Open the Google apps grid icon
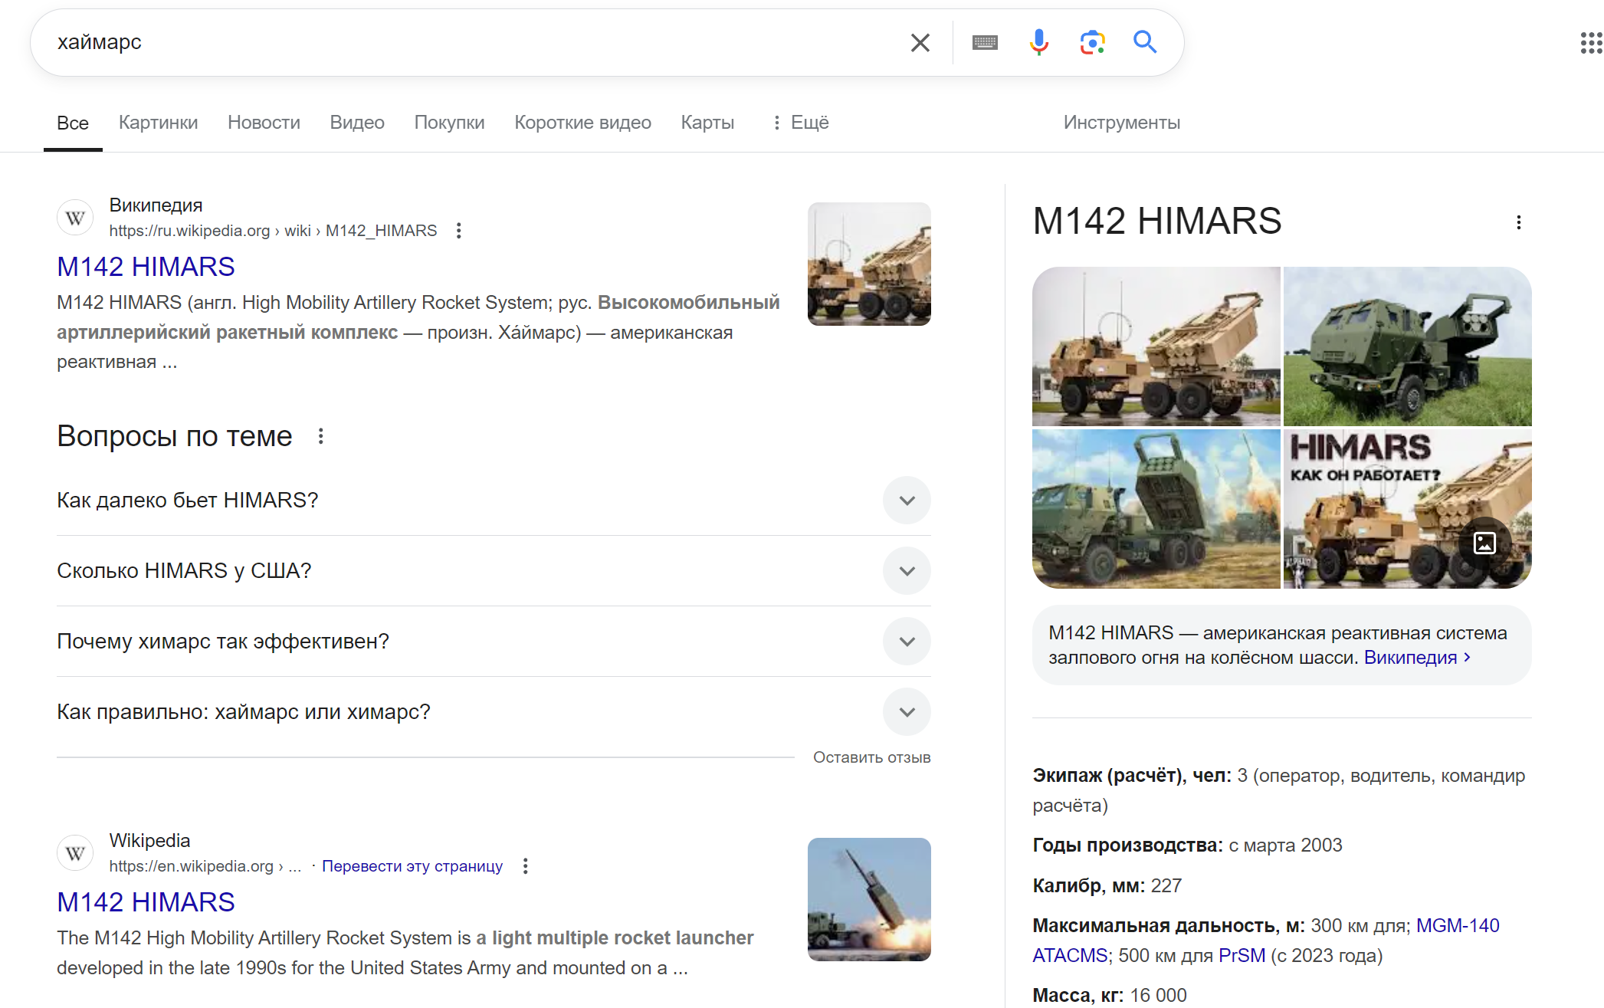1604x1008 pixels. (x=1591, y=43)
